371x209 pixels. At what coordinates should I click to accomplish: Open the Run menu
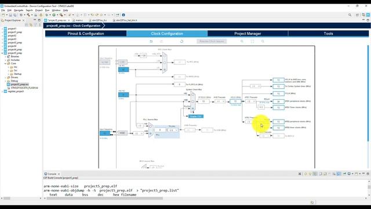pyautogui.click(x=48, y=10)
